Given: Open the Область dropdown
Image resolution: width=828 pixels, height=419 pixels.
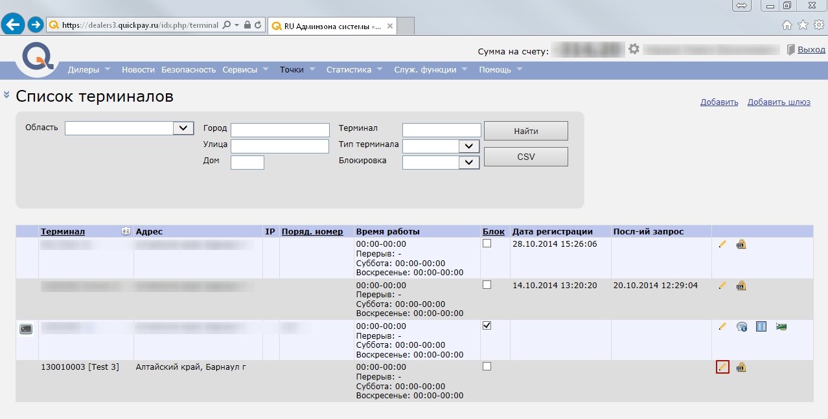Looking at the screenshot, I should coord(183,128).
